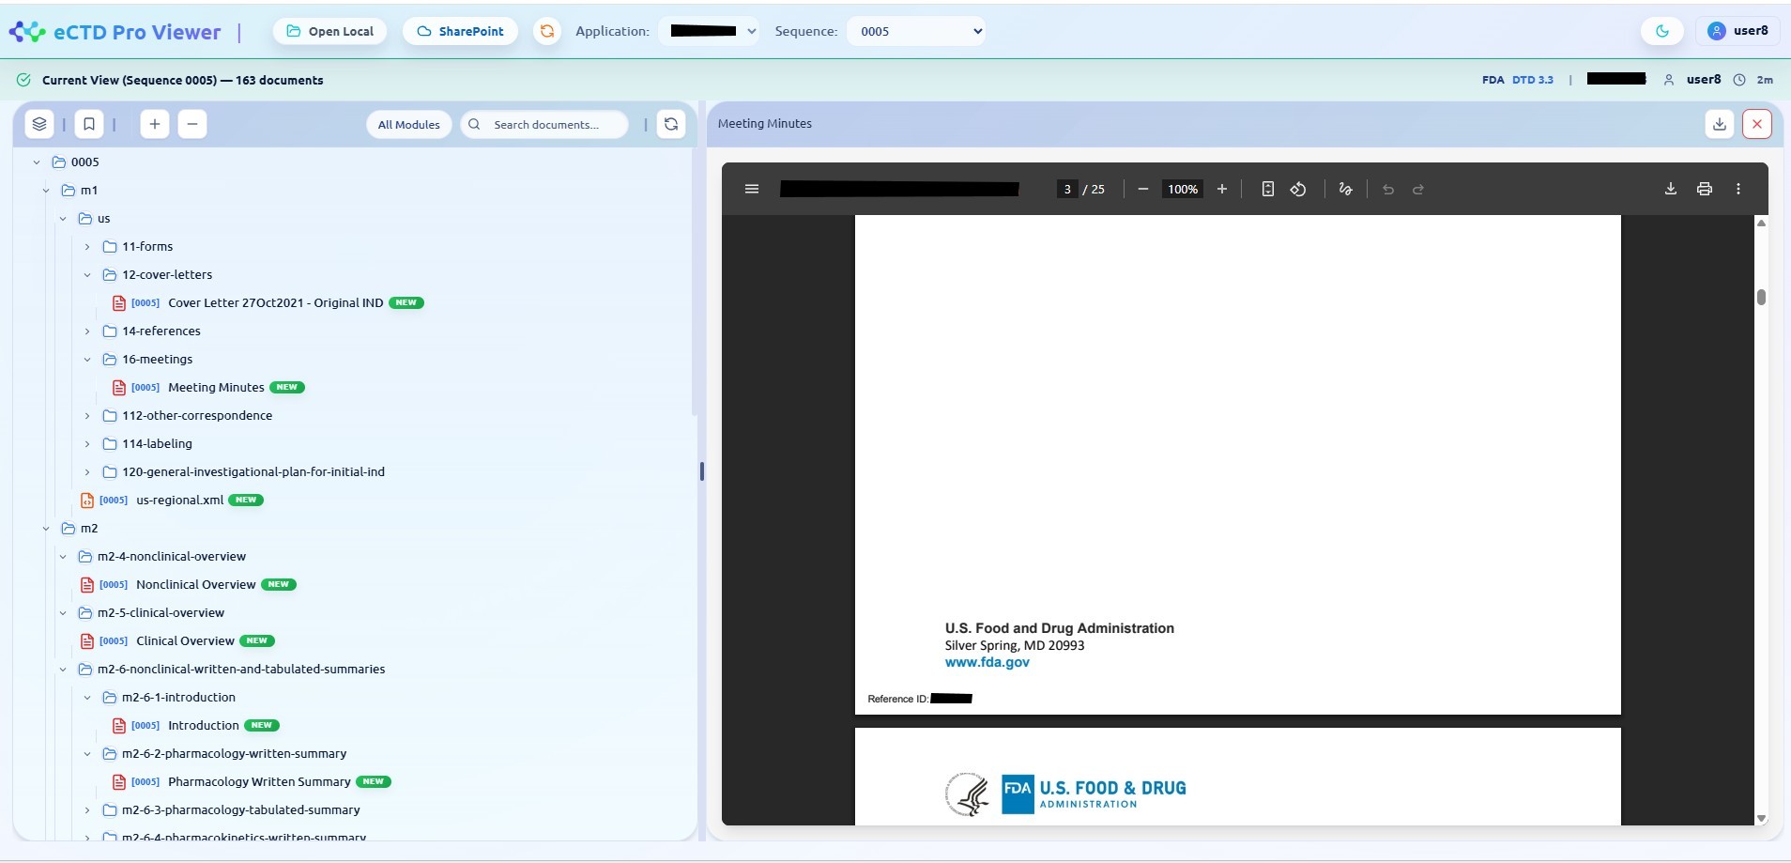Open www.fda.gov link in document
Image resolution: width=1791 pixels, height=863 pixels.
pyautogui.click(x=987, y=662)
